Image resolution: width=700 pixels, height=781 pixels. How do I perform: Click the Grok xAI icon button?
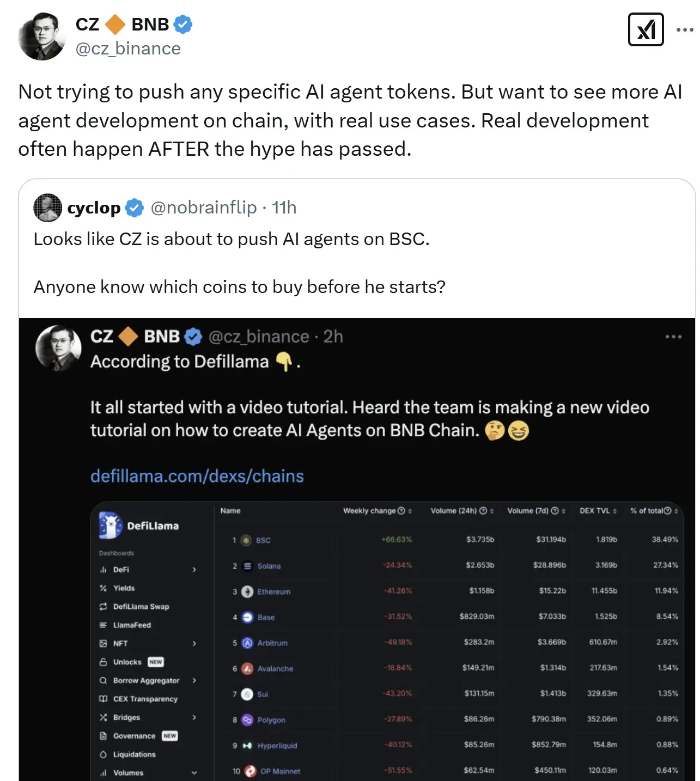click(x=646, y=29)
